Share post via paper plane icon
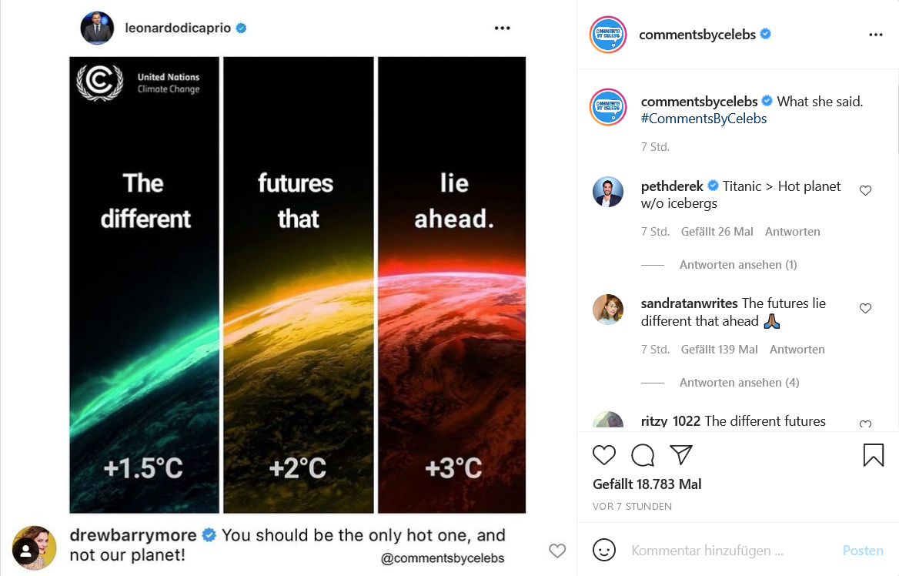Screen dimensions: 899x576 [681, 454]
